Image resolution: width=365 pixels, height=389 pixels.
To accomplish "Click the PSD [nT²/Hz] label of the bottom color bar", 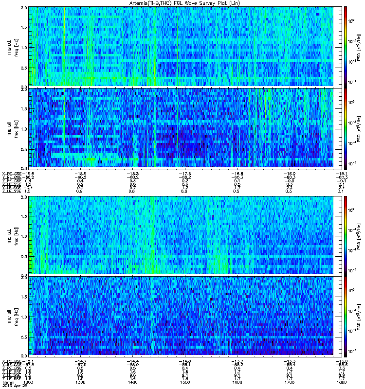I will [359, 317].
